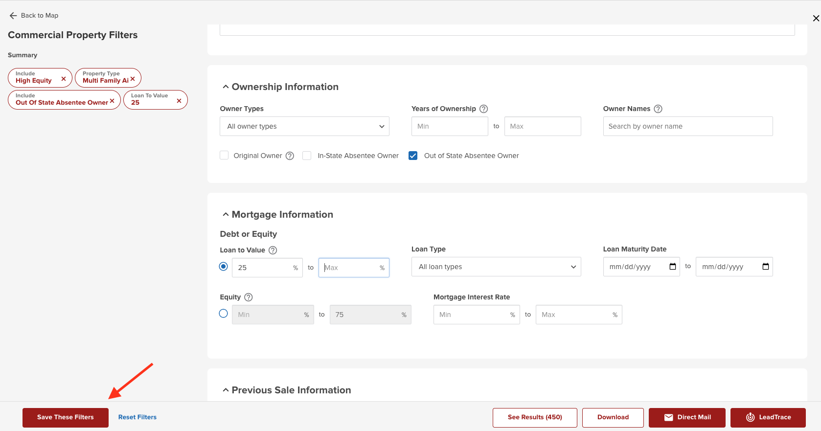The height and width of the screenshot is (431, 821).
Task: Uncheck Out of State Absentee Owner
Action: 413,156
